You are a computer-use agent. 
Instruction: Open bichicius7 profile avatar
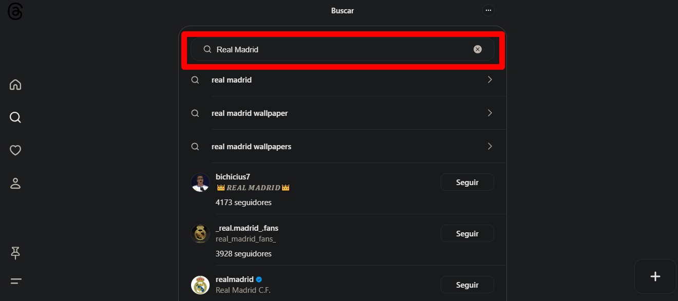click(200, 183)
